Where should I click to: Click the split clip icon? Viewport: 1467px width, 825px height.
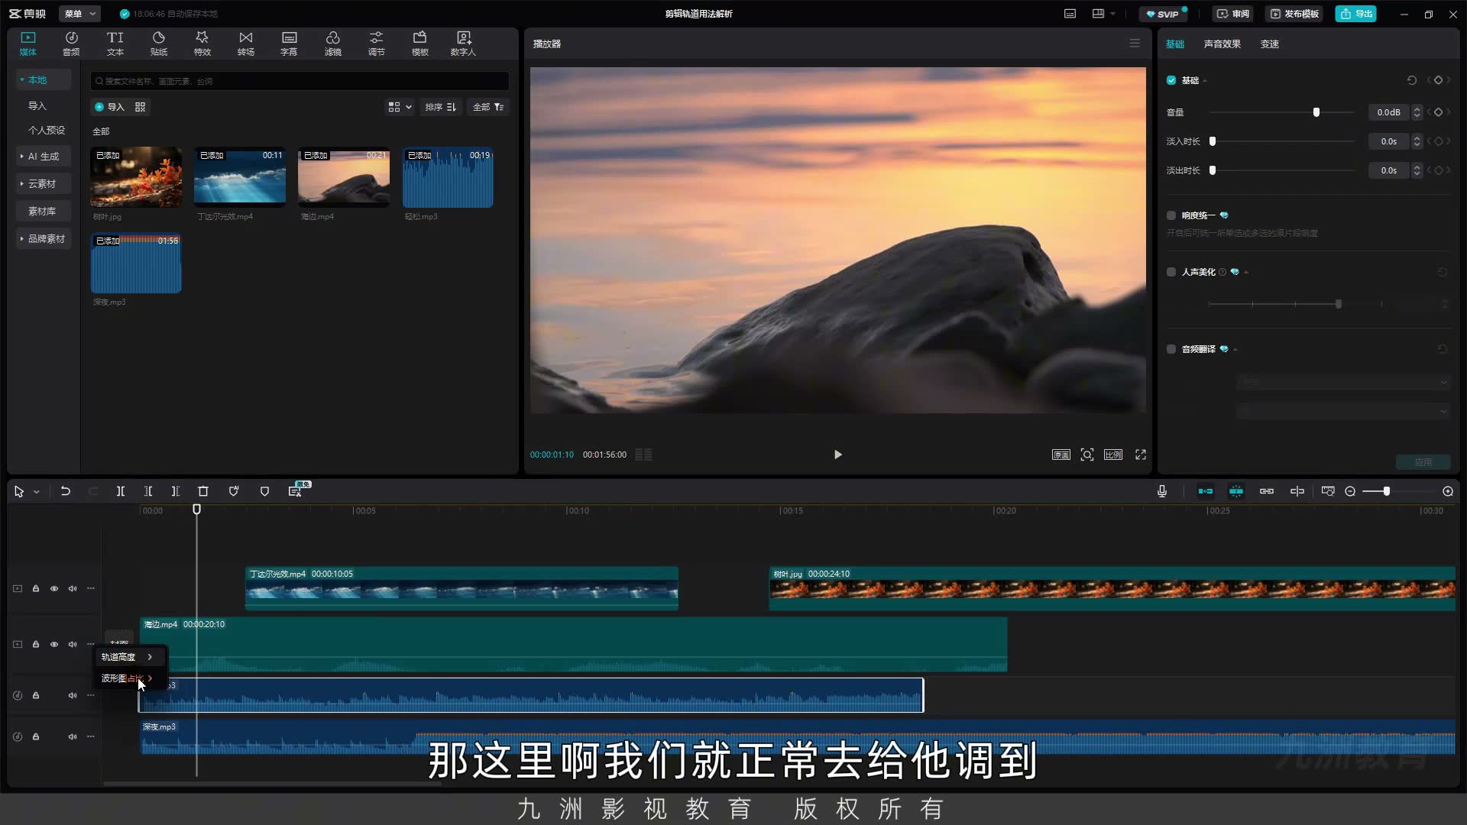pos(120,491)
